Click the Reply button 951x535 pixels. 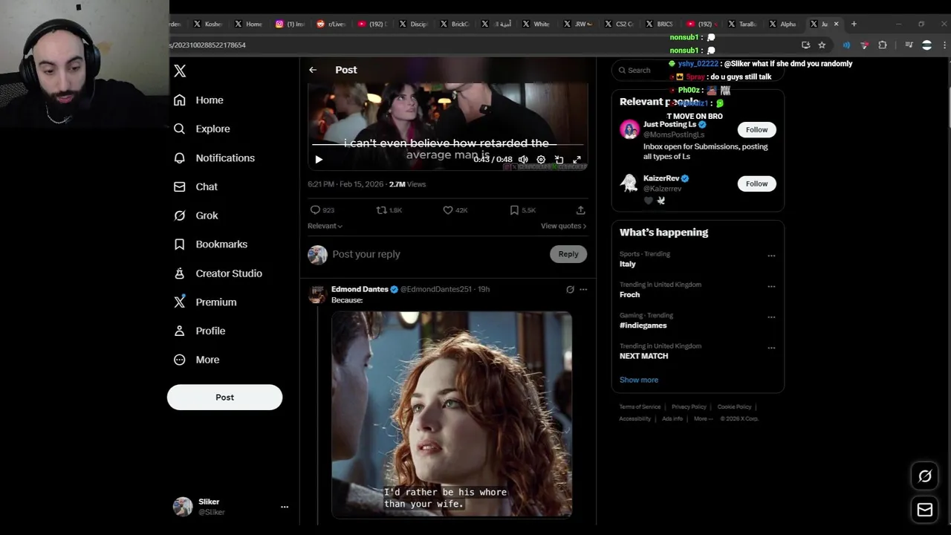(568, 254)
